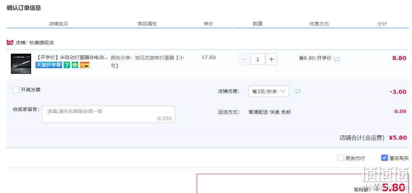Viewport: 412px width, 193px height.
Task: Click the 店铺宝贝 column header
Action: click(59, 24)
